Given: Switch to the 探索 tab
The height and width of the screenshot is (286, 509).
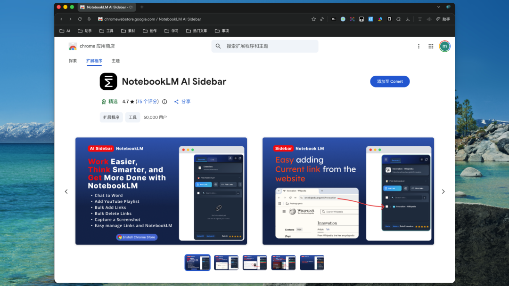Looking at the screenshot, I should pyautogui.click(x=73, y=61).
